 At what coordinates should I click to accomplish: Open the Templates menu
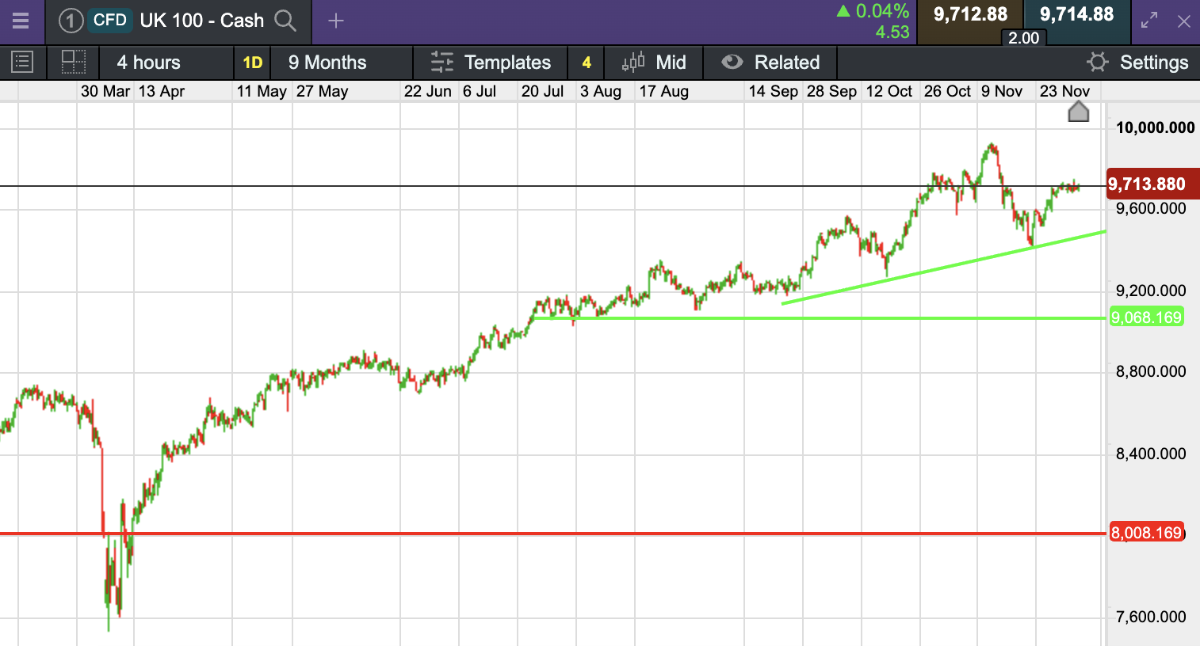click(x=491, y=62)
